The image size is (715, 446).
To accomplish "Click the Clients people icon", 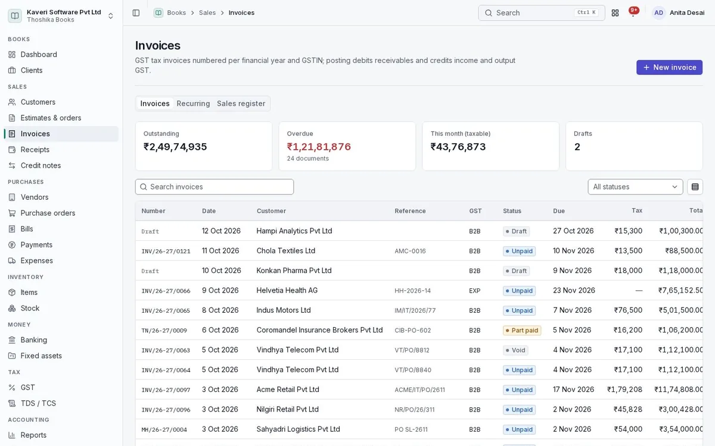I will (x=12, y=70).
